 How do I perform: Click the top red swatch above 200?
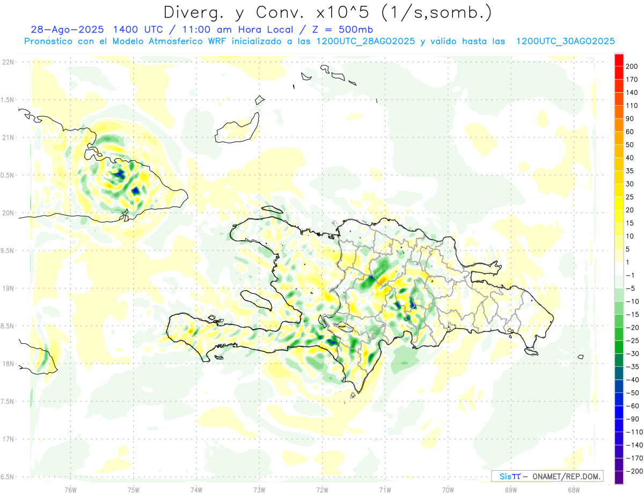point(619,60)
